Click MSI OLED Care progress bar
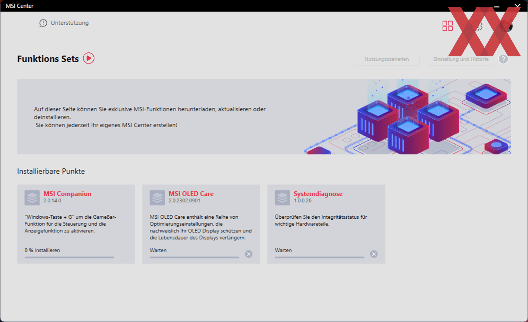Screen dimensions: 528x322 (x=194, y=257)
